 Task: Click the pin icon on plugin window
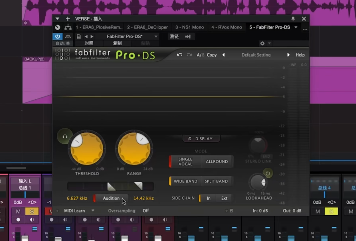[x=293, y=19]
